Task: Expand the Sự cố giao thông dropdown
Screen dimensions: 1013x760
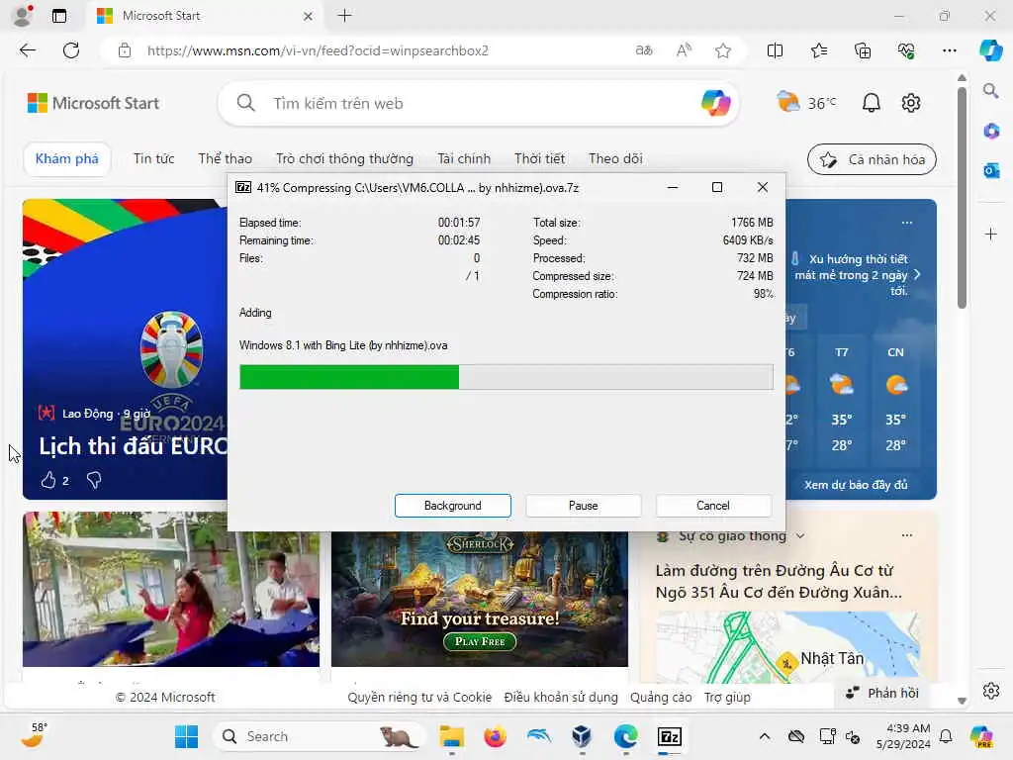Action: pos(800,535)
